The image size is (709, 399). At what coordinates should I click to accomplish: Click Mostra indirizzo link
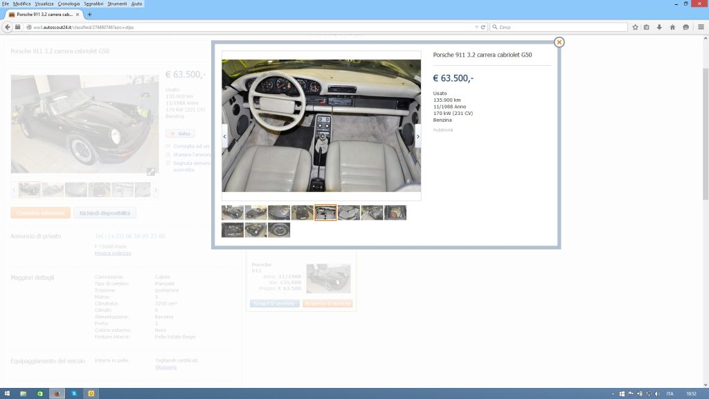[x=113, y=254]
